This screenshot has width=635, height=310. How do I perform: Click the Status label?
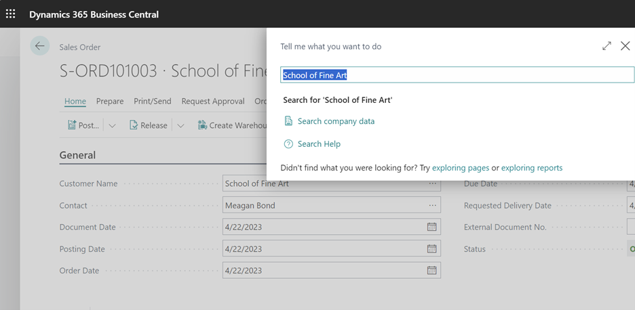click(475, 249)
